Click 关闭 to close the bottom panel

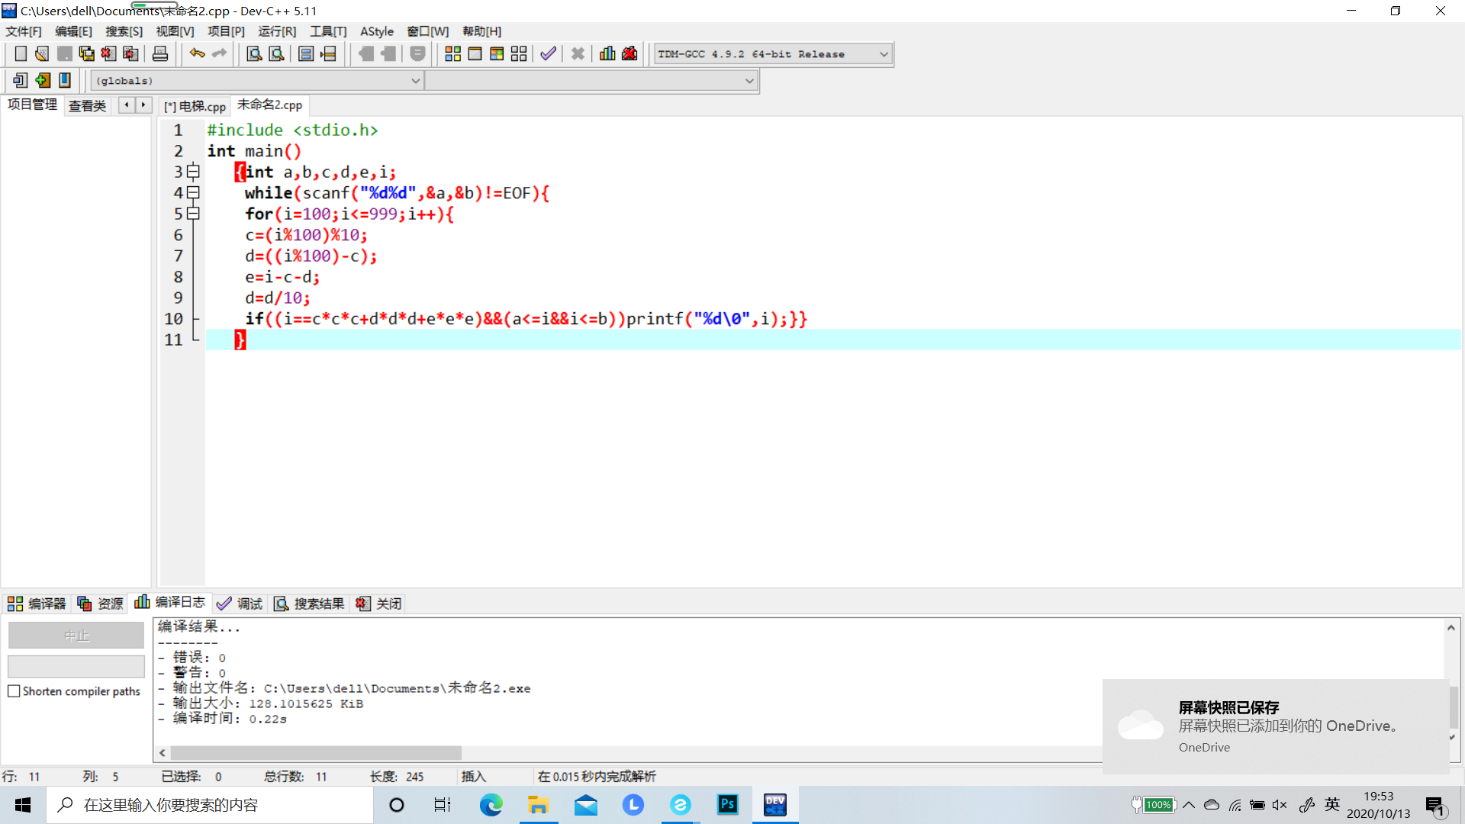pyautogui.click(x=378, y=604)
